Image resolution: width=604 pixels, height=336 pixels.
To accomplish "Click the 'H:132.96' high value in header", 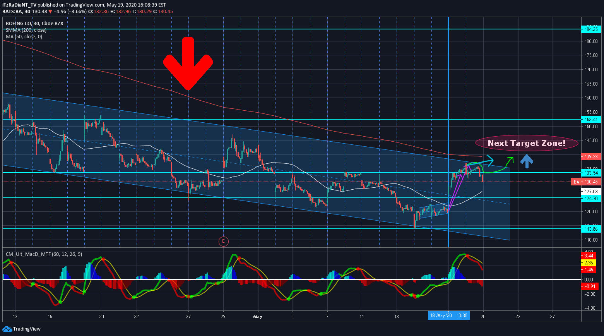I will tap(120, 12).
